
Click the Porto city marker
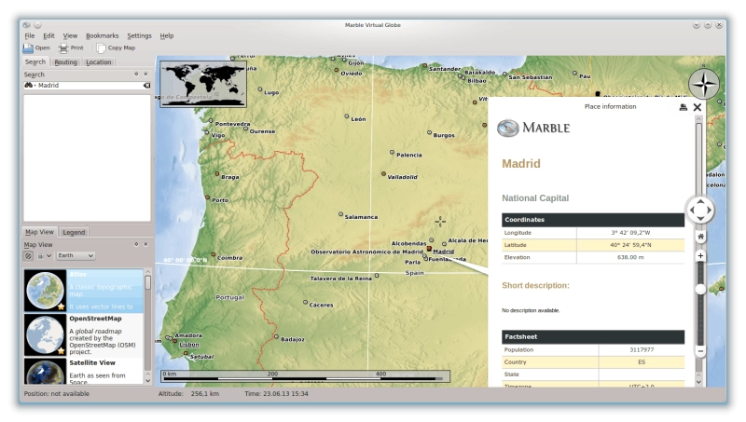pyautogui.click(x=207, y=197)
